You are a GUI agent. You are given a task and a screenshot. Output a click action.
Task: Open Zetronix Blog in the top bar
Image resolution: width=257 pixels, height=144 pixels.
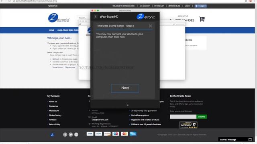tap(174, 6)
